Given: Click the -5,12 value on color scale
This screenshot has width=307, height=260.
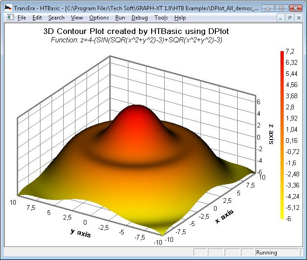Looking at the screenshot, I should (x=292, y=207).
